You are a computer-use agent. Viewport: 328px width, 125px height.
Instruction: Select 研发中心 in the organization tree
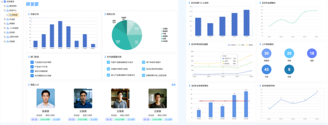click(x=13, y=10)
